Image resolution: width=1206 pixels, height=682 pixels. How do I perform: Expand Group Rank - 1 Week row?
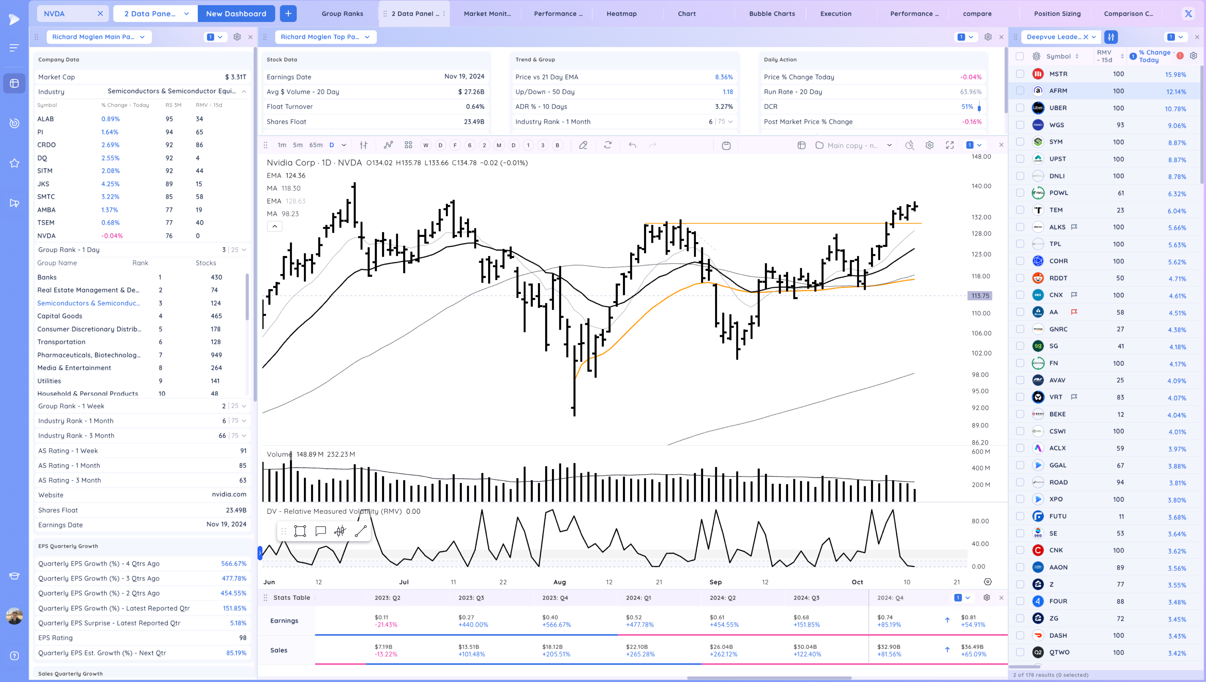pos(244,406)
